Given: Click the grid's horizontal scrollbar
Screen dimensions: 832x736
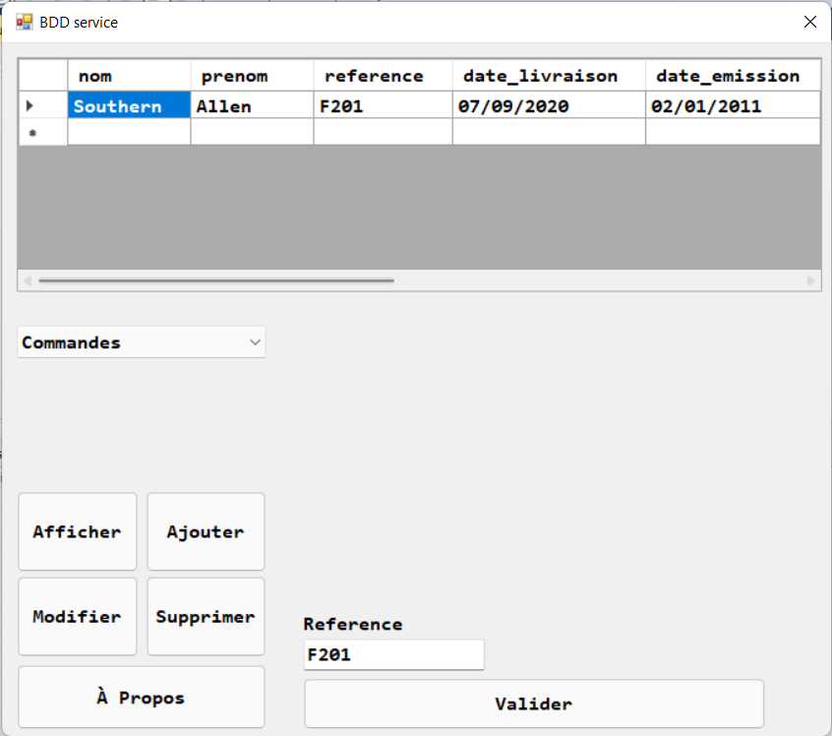Looking at the screenshot, I should [x=216, y=279].
